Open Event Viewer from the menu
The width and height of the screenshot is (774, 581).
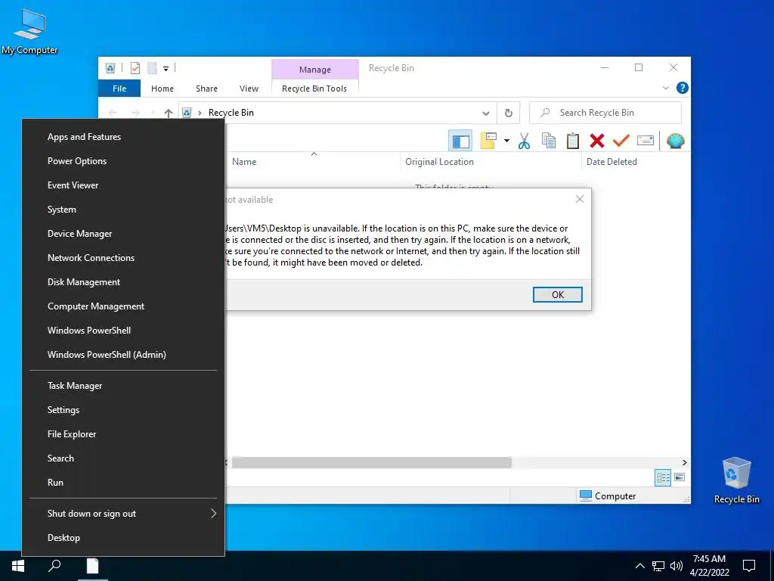pyautogui.click(x=123, y=185)
